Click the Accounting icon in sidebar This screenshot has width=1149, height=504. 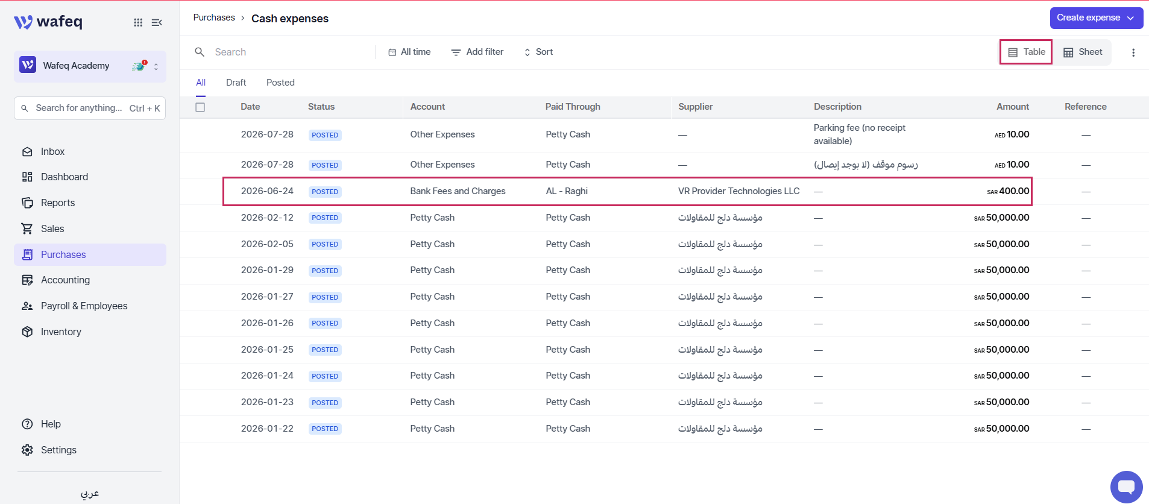coord(27,280)
